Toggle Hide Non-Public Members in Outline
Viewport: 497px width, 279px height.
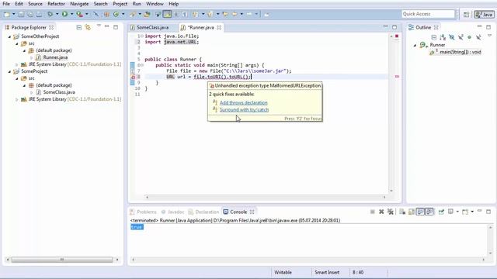pos(469,37)
